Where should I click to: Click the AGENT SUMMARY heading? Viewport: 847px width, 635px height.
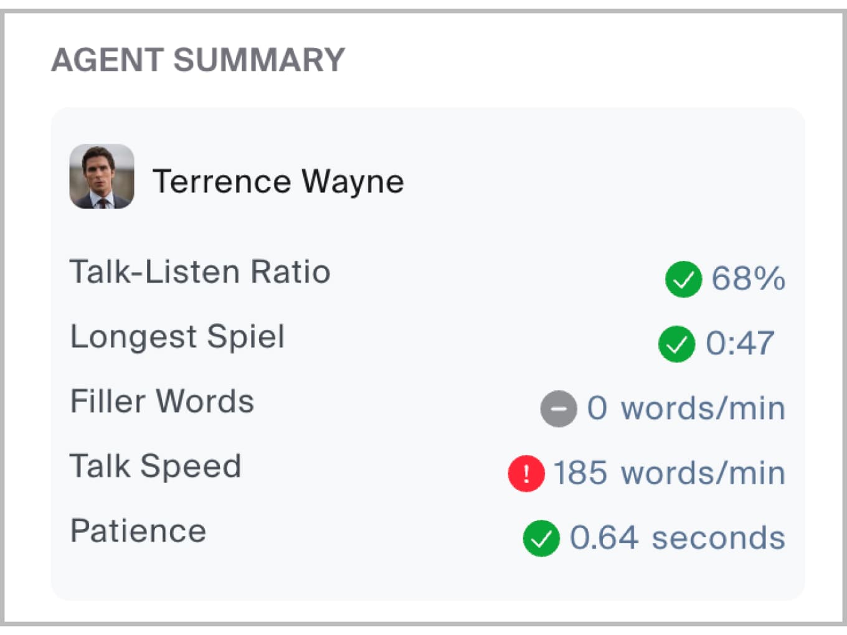(198, 60)
